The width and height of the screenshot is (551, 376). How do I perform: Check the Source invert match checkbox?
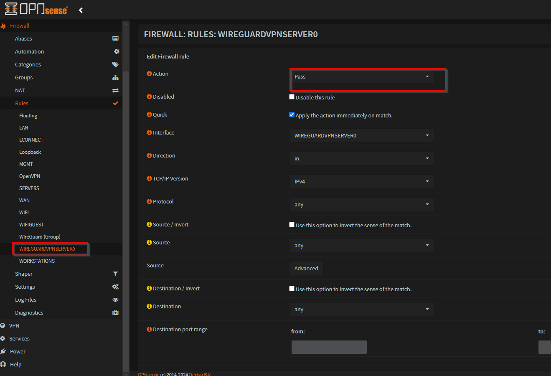click(292, 225)
